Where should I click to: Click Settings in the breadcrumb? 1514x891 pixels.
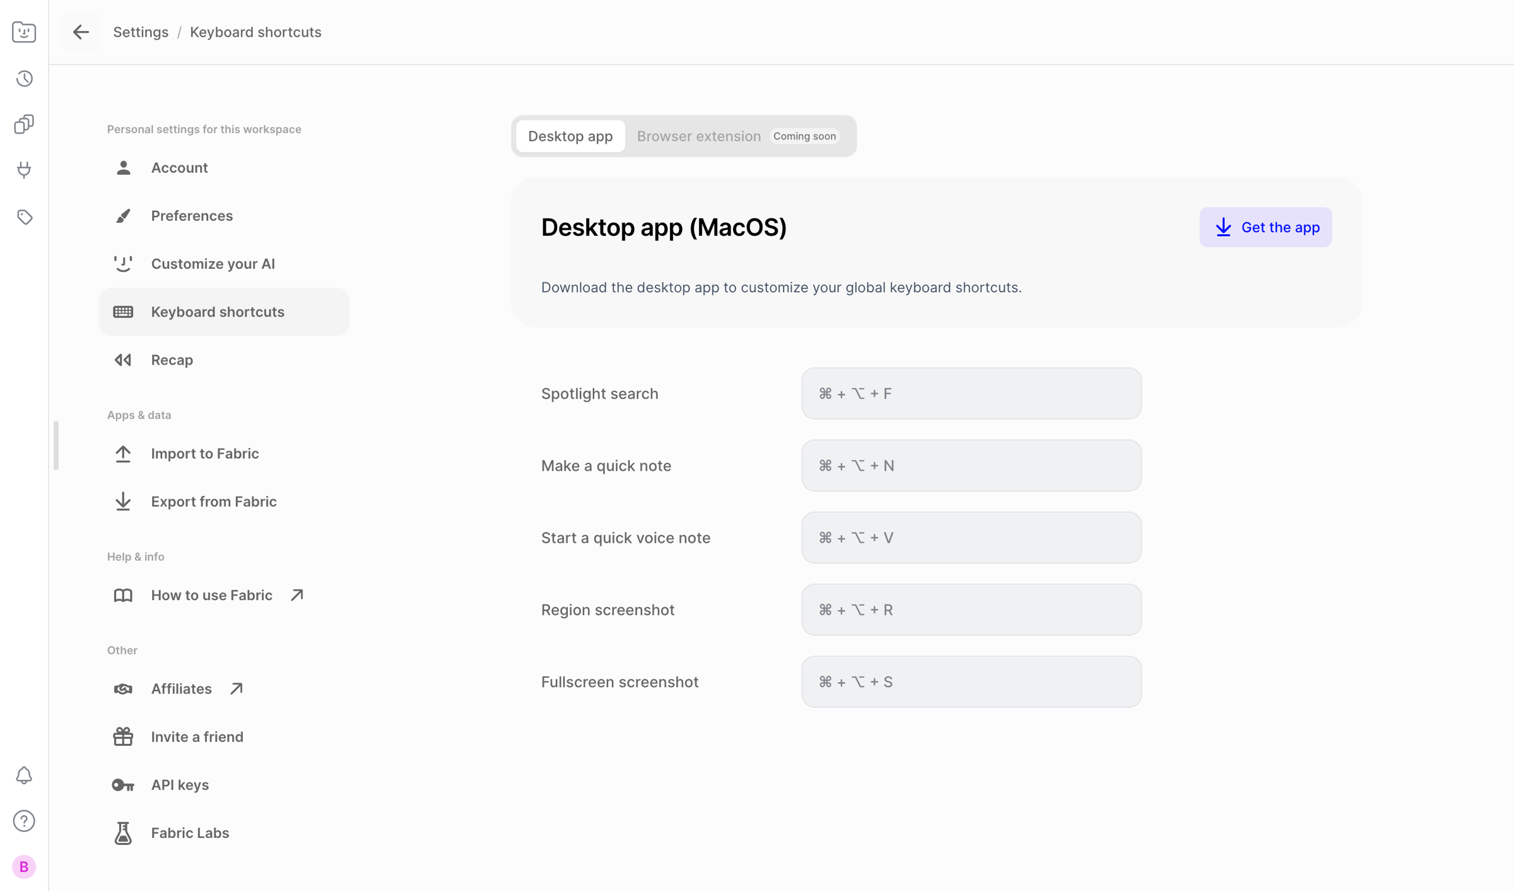(x=141, y=32)
